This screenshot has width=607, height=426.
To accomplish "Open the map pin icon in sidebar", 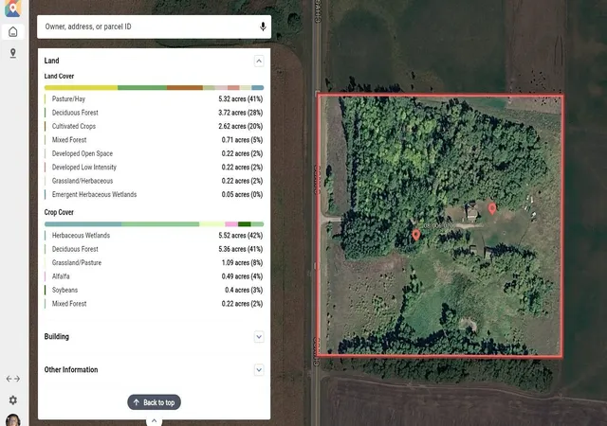I will (x=13, y=53).
